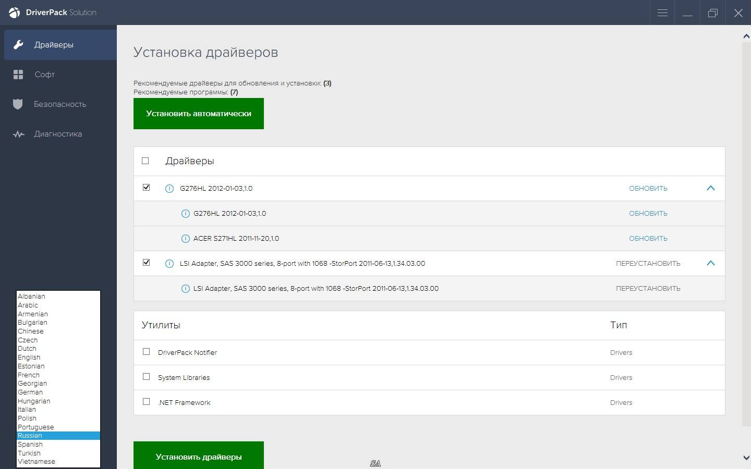
Task: Select German in language list
Action: click(x=58, y=392)
